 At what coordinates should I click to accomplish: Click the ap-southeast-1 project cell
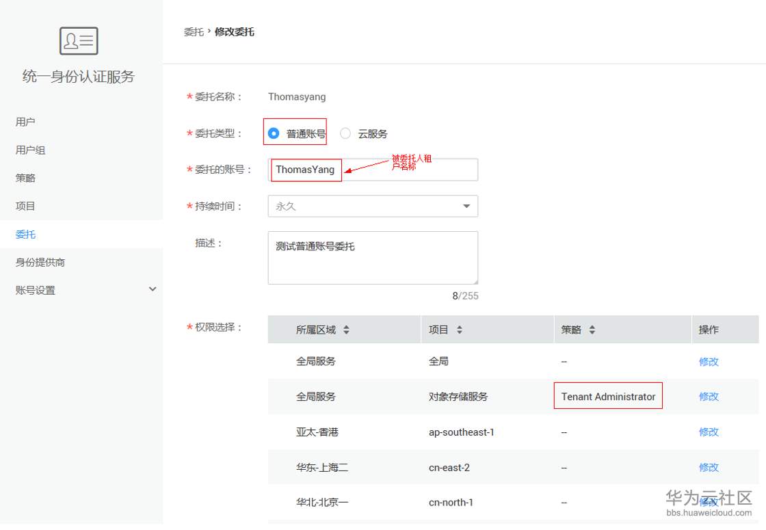(x=461, y=432)
